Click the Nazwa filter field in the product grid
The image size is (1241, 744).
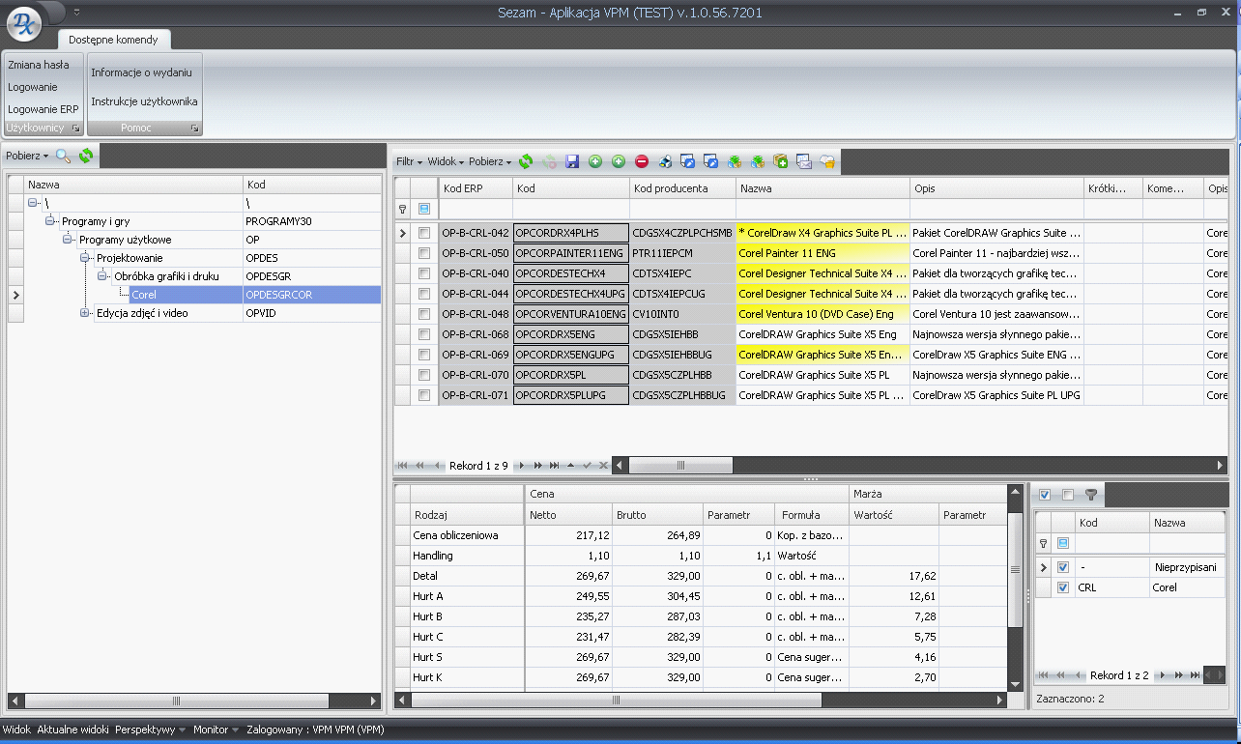[823, 209]
